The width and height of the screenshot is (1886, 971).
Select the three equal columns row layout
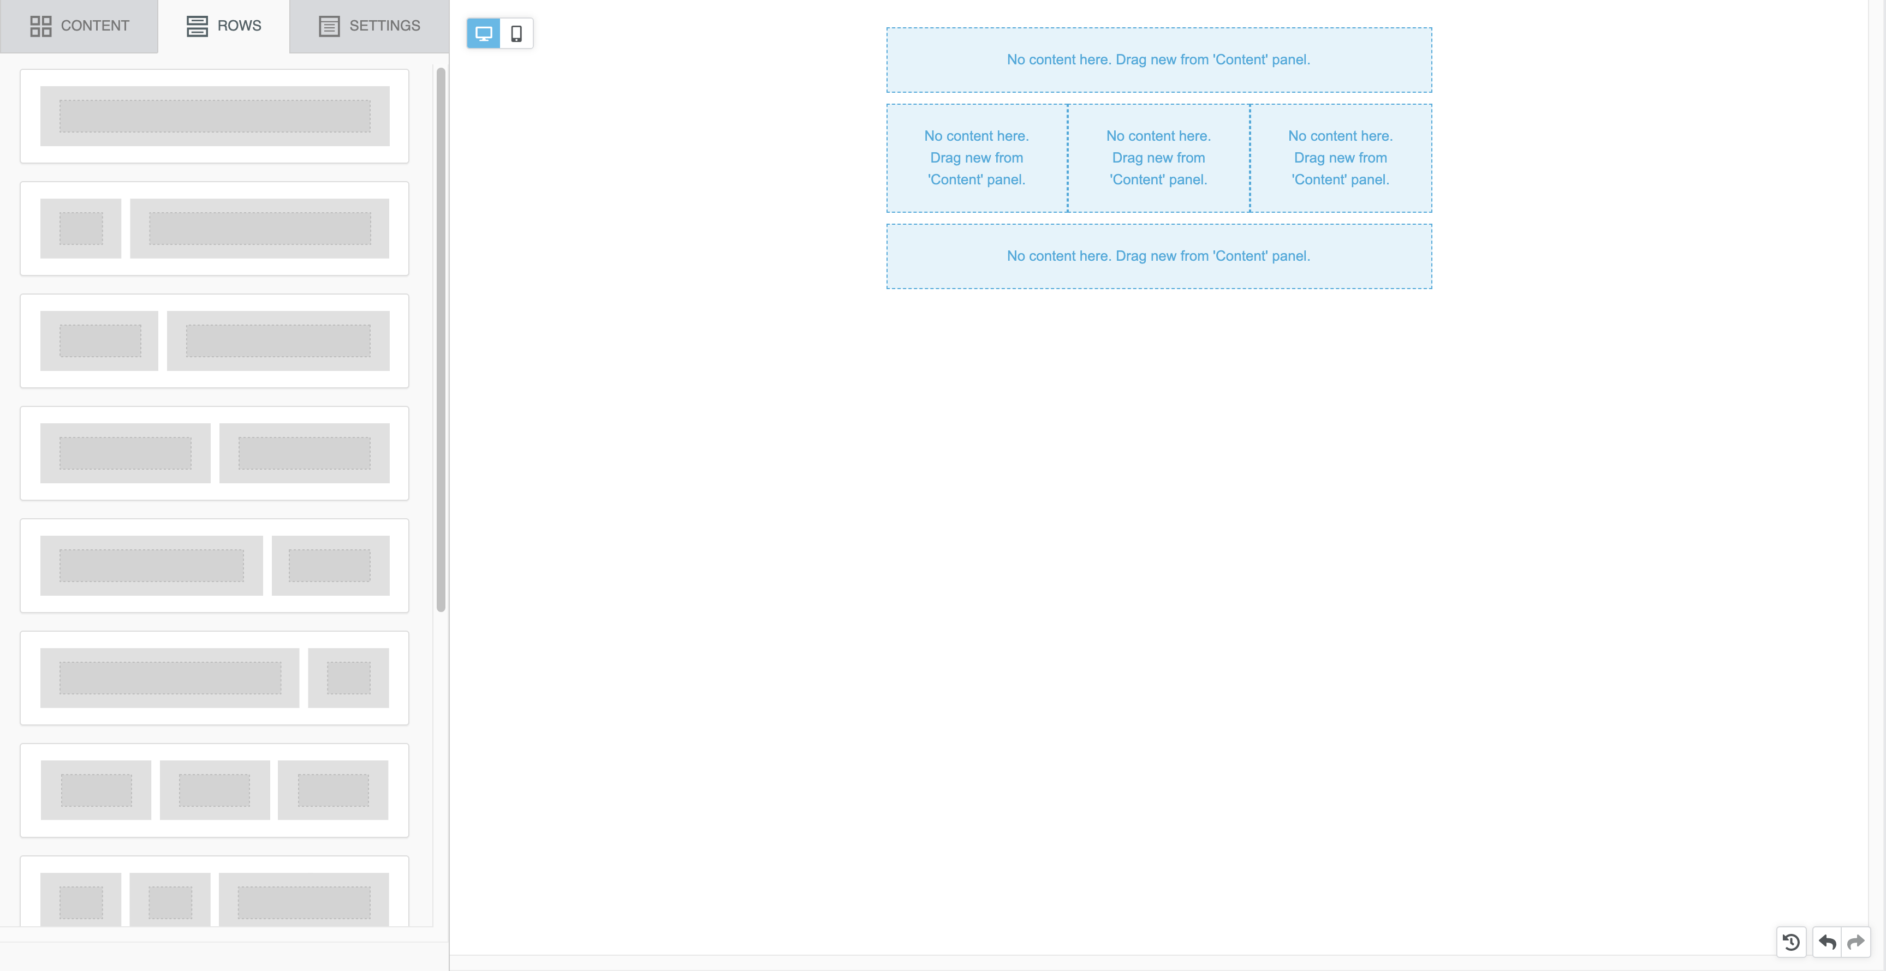point(215,790)
